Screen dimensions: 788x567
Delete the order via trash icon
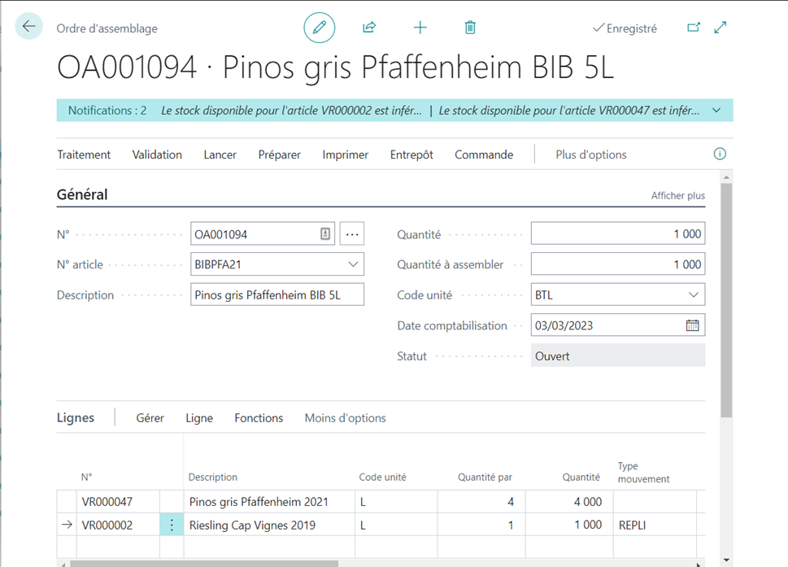pos(470,27)
